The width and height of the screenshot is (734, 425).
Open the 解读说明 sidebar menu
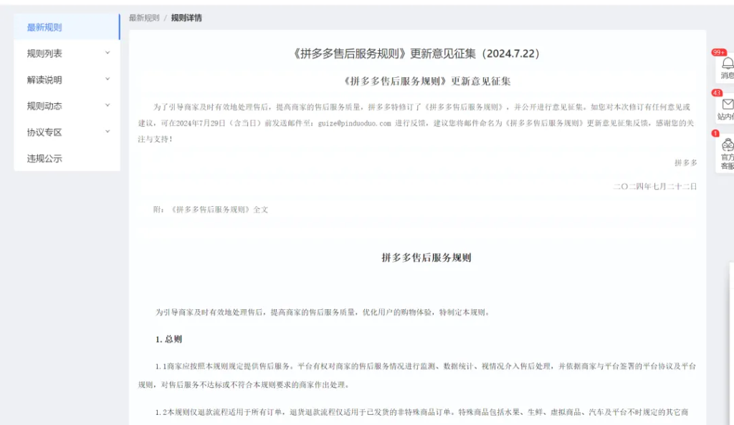(67, 79)
